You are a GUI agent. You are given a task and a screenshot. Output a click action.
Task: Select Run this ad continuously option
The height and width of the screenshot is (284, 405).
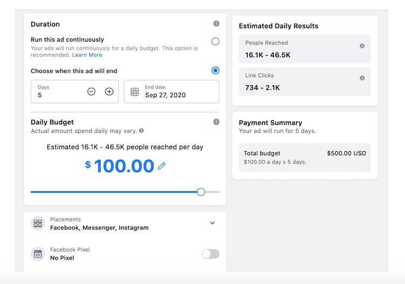(215, 42)
